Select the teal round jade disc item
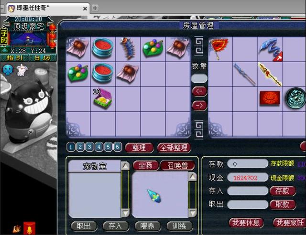Viewport: 306px width, 235px height. pyautogui.click(x=295, y=98)
